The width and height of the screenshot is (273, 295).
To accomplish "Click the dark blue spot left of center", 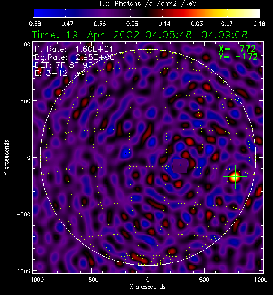I will coord(126,153).
